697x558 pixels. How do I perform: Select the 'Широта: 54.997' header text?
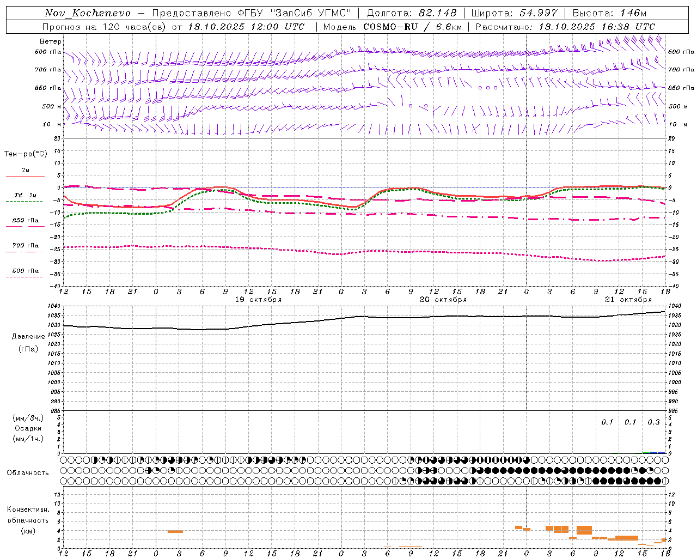[515, 13]
